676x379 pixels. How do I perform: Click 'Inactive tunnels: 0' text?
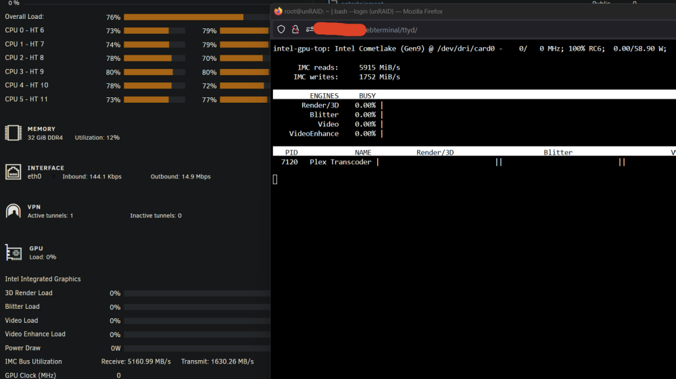pyautogui.click(x=155, y=216)
